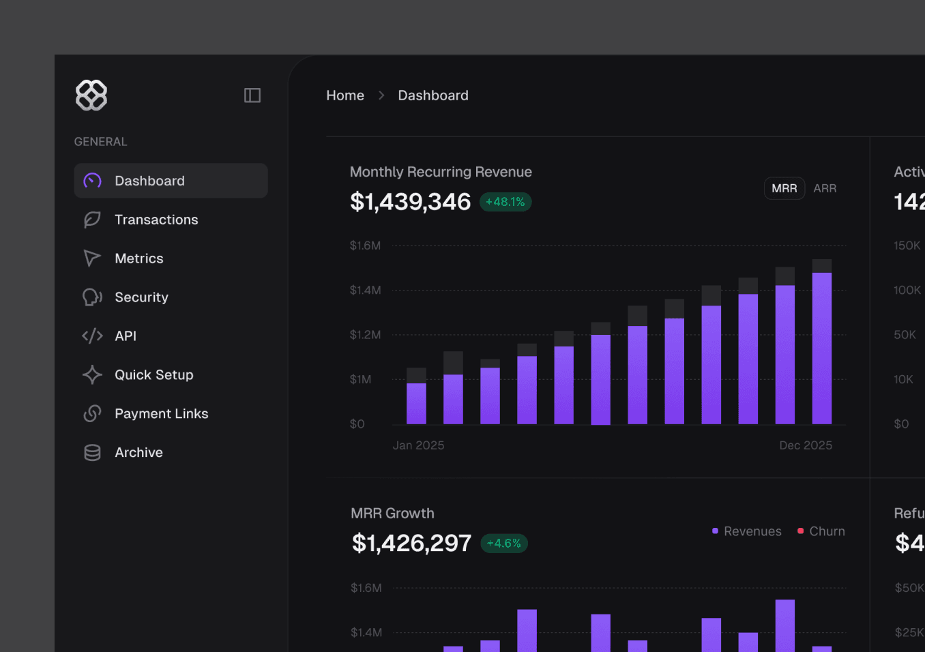The width and height of the screenshot is (925, 652).
Task: Open the Archive section
Action: 171,453
